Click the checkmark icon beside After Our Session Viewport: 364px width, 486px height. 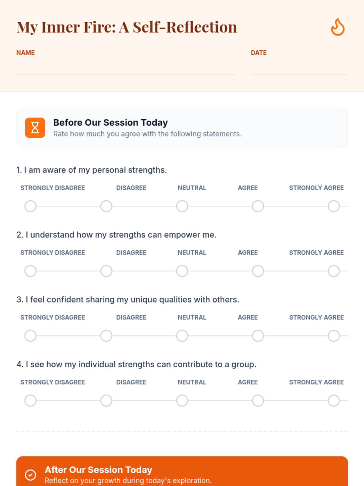(30, 475)
